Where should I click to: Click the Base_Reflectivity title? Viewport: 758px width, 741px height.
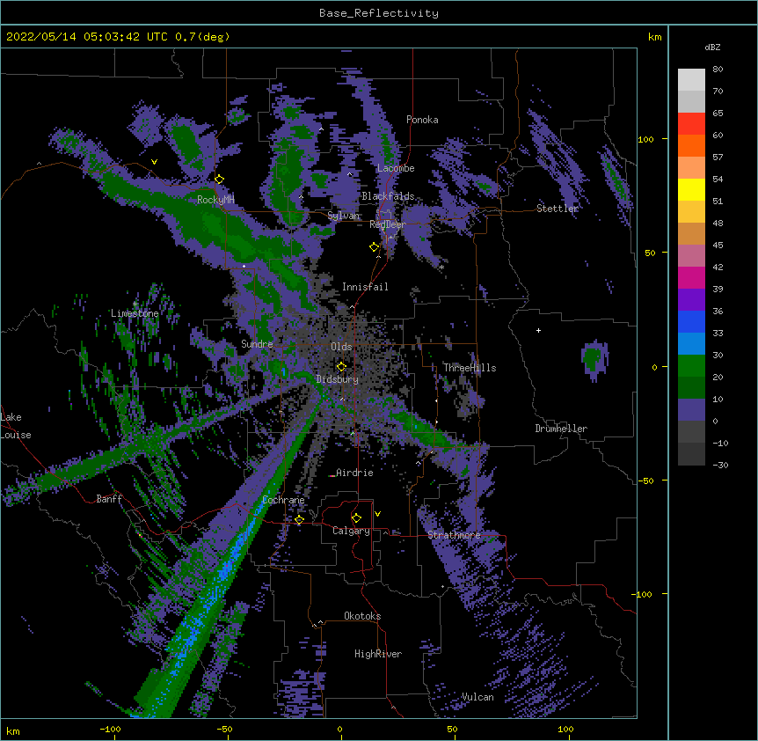coord(379,13)
